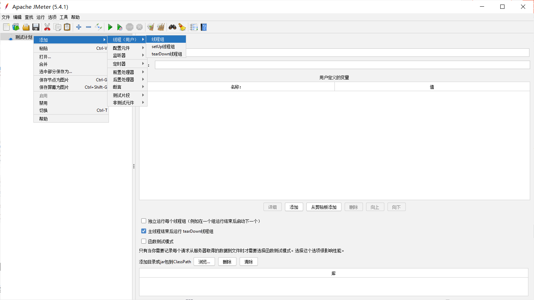Select 粘贴 in the context menu
The image size is (534, 300).
[71, 48]
